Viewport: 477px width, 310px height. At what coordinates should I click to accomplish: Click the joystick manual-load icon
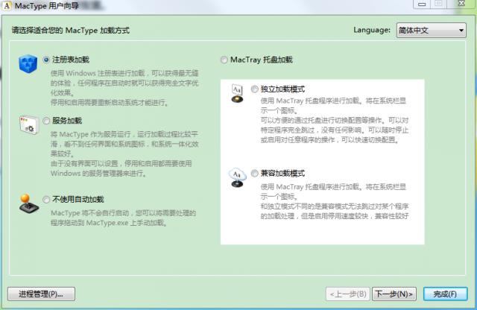tap(28, 203)
